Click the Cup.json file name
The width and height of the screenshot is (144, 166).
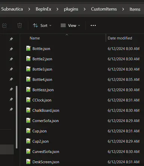[x=39, y=131]
